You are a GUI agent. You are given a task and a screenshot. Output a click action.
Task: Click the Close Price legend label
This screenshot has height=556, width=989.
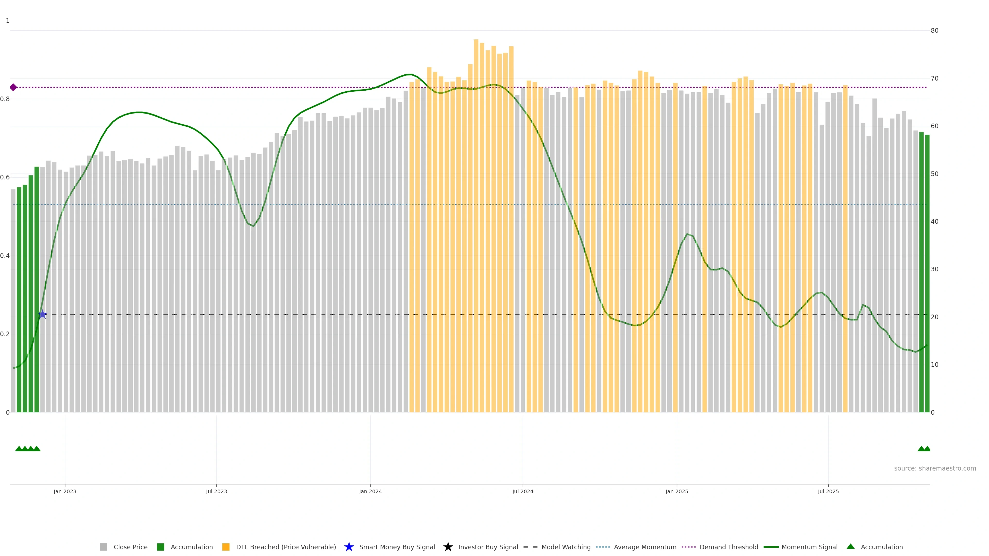pyautogui.click(x=131, y=547)
